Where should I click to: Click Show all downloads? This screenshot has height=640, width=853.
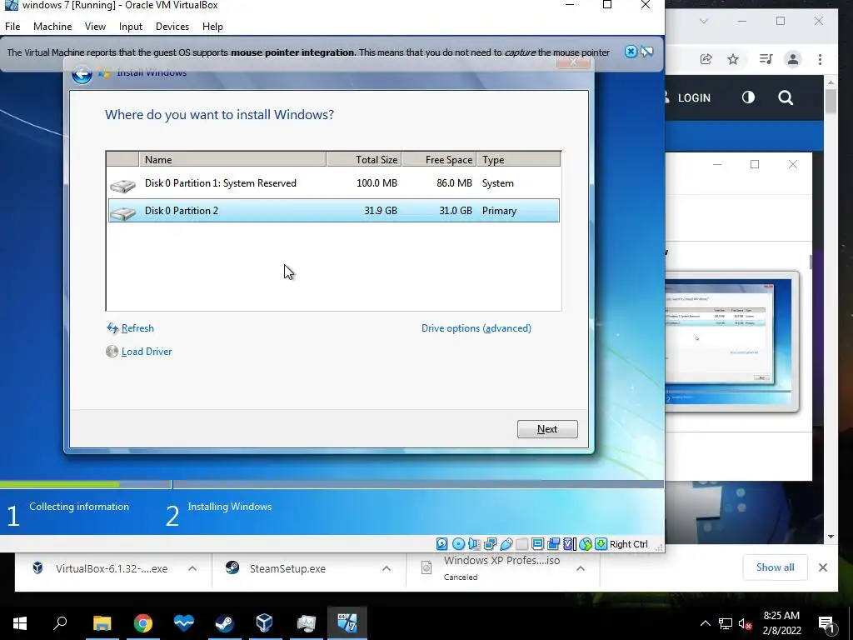(x=775, y=567)
